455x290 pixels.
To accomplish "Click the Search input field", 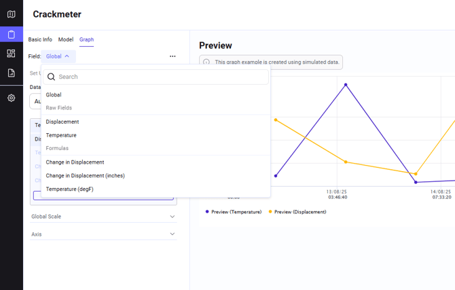I will pyautogui.click(x=160, y=77).
